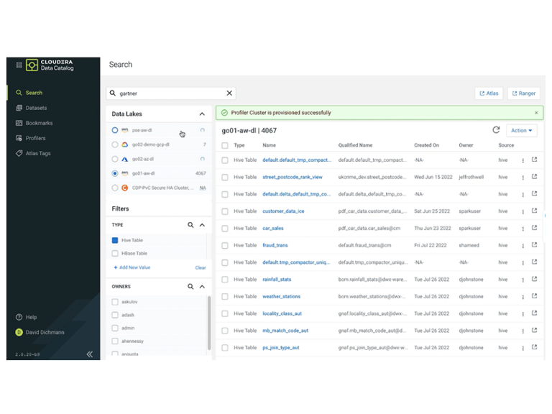Select CDP-PvC Secure HA Cluster radio
Viewport: 552px width, 414px height.
click(115, 188)
